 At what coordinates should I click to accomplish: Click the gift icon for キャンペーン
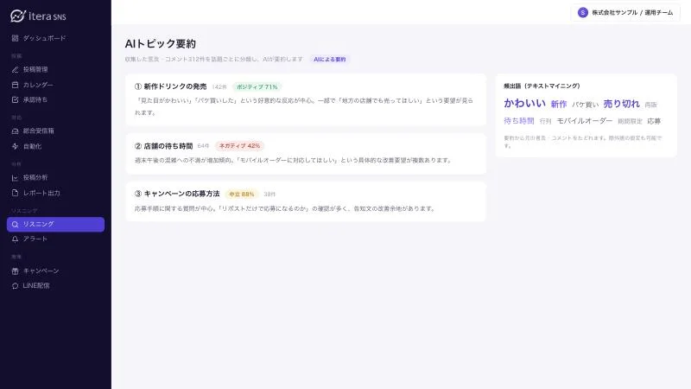pos(15,271)
